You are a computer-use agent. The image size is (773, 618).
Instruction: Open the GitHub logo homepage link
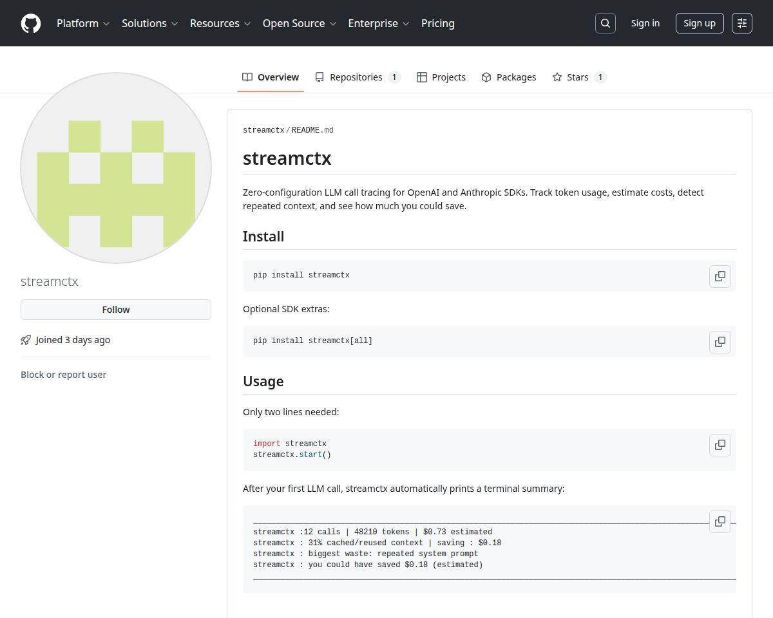pos(31,23)
